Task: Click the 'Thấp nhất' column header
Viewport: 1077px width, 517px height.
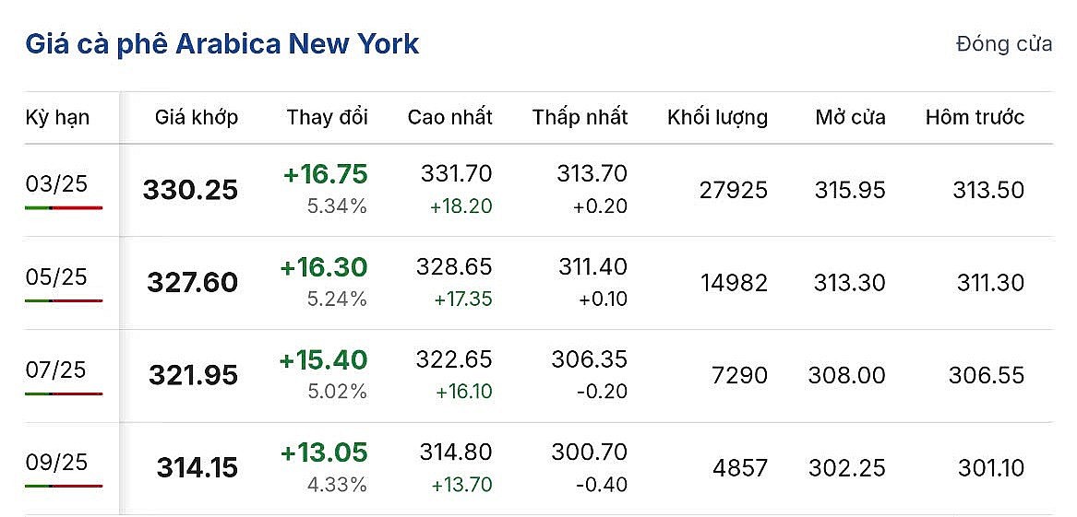Action: [x=580, y=117]
